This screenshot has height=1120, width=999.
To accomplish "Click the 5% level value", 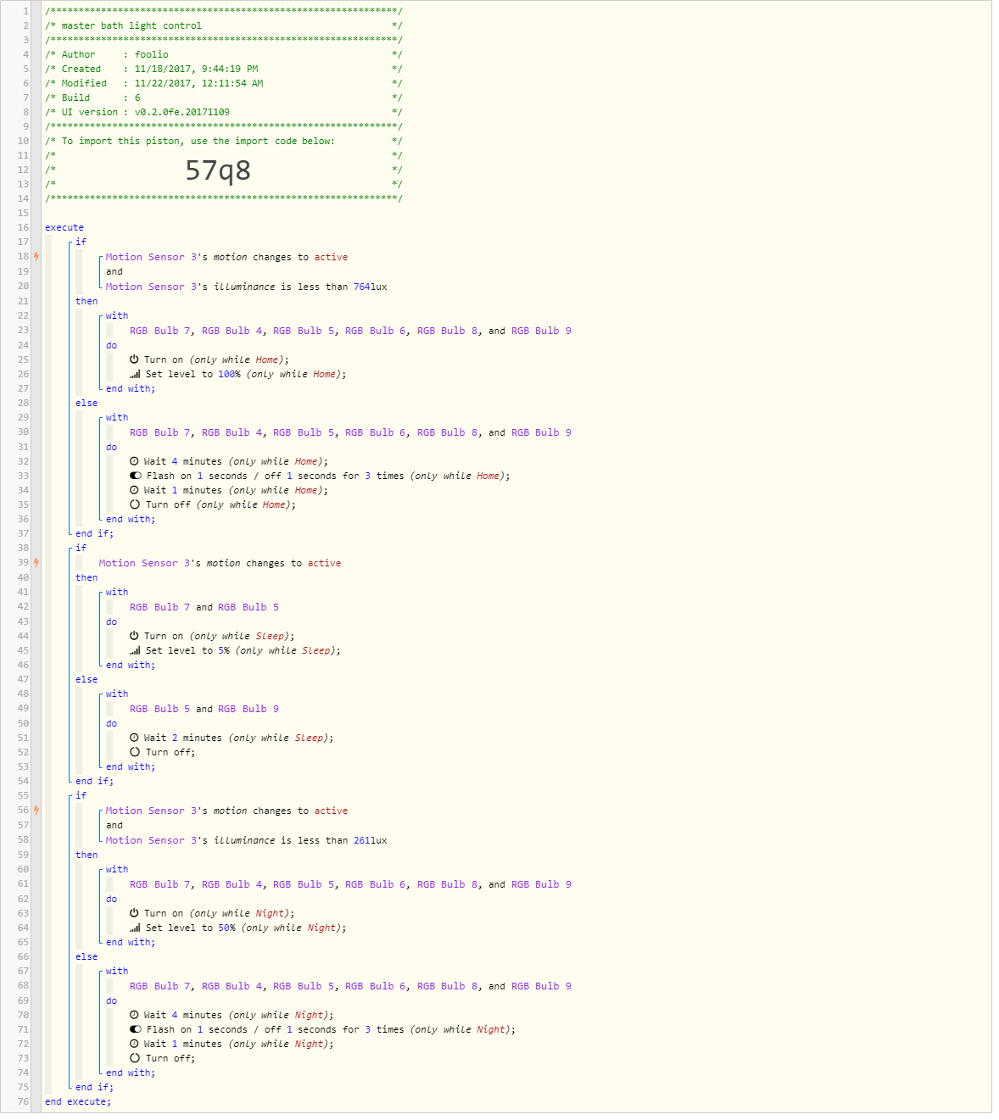I will [224, 650].
